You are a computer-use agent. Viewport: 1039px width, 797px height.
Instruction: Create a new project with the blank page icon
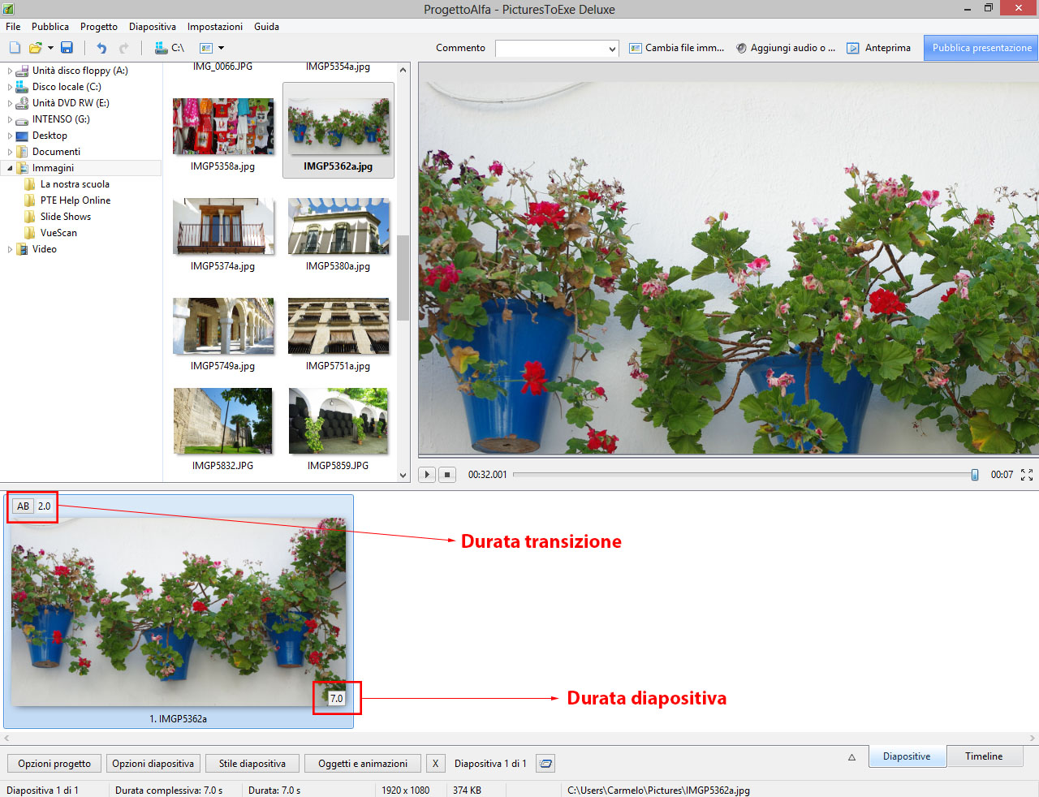pyautogui.click(x=15, y=48)
